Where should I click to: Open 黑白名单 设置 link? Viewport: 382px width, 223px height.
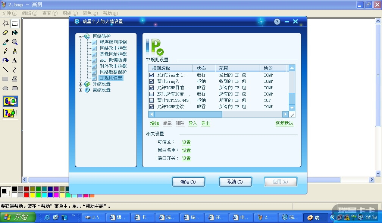[x=187, y=150]
